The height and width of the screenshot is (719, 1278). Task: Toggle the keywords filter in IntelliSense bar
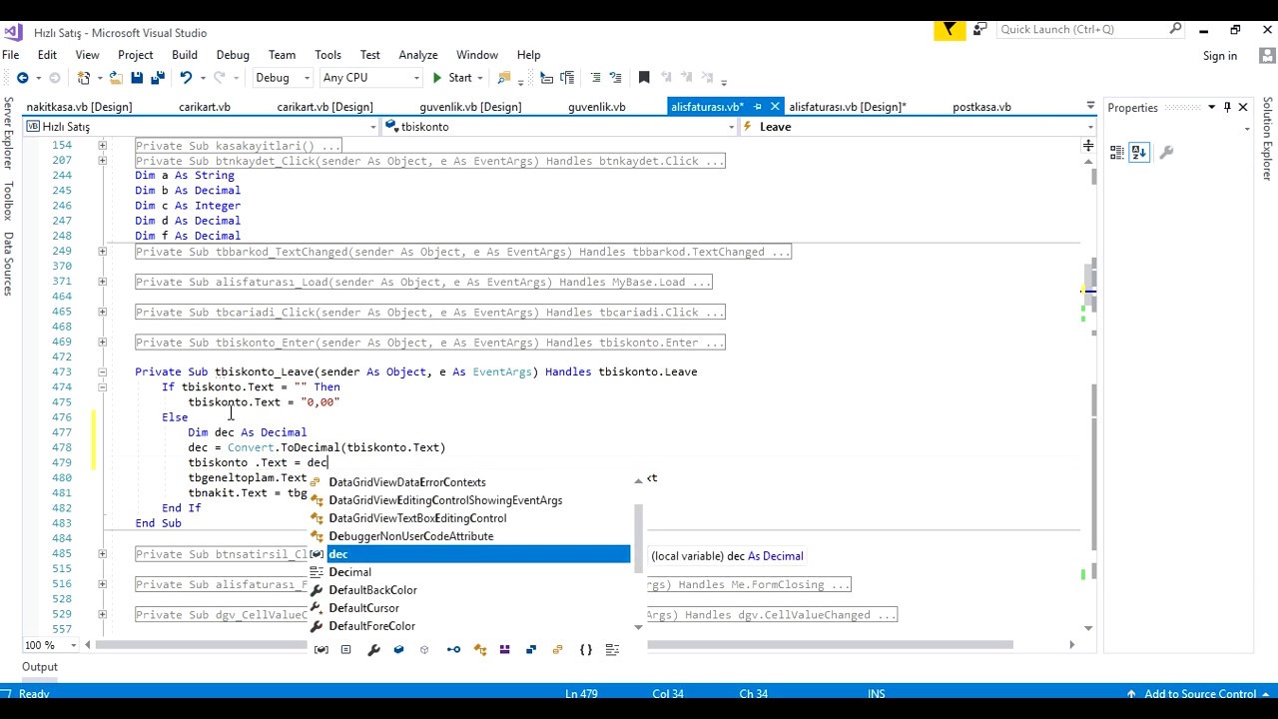(x=612, y=650)
